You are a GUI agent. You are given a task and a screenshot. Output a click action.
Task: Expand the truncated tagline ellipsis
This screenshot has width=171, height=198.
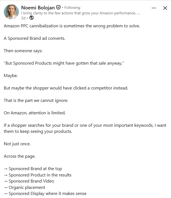[x=138, y=13]
